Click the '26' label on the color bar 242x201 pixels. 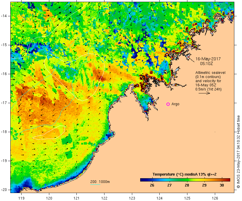[152, 185]
